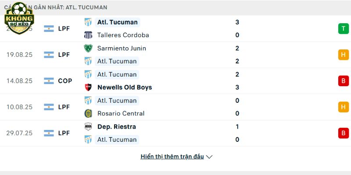351x175 pixels.
Task: Click the orange H badge for 19.08.25
Action: [x=344, y=55]
